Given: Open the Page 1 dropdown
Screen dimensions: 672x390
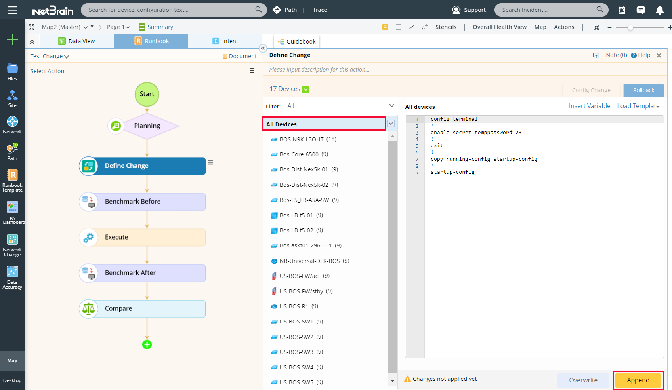Looking at the screenshot, I should [118, 27].
